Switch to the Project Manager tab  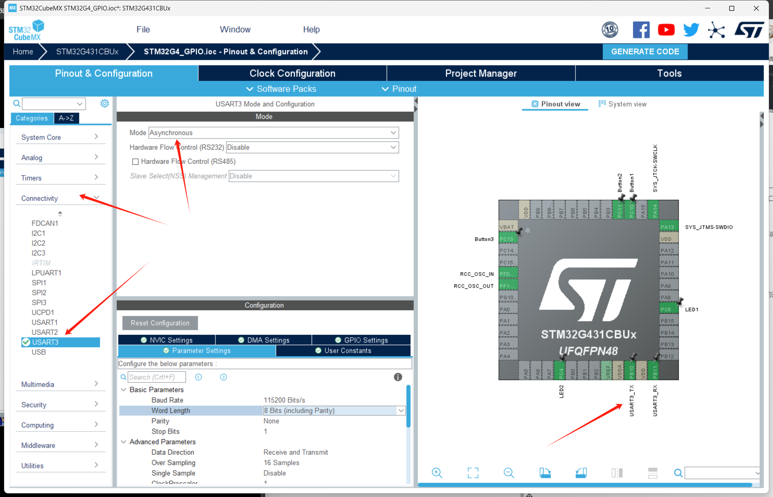click(481, 73)
